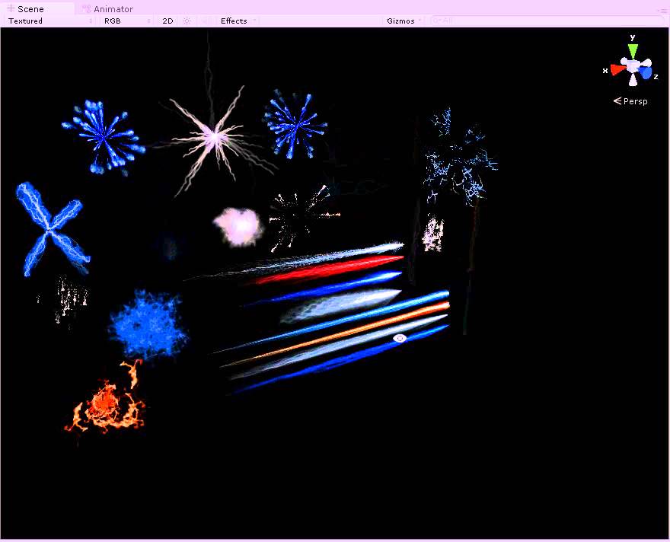The image size is (670, 542).
Task: Select the blue X-shaped lightning effect
Action: point(51,229)
